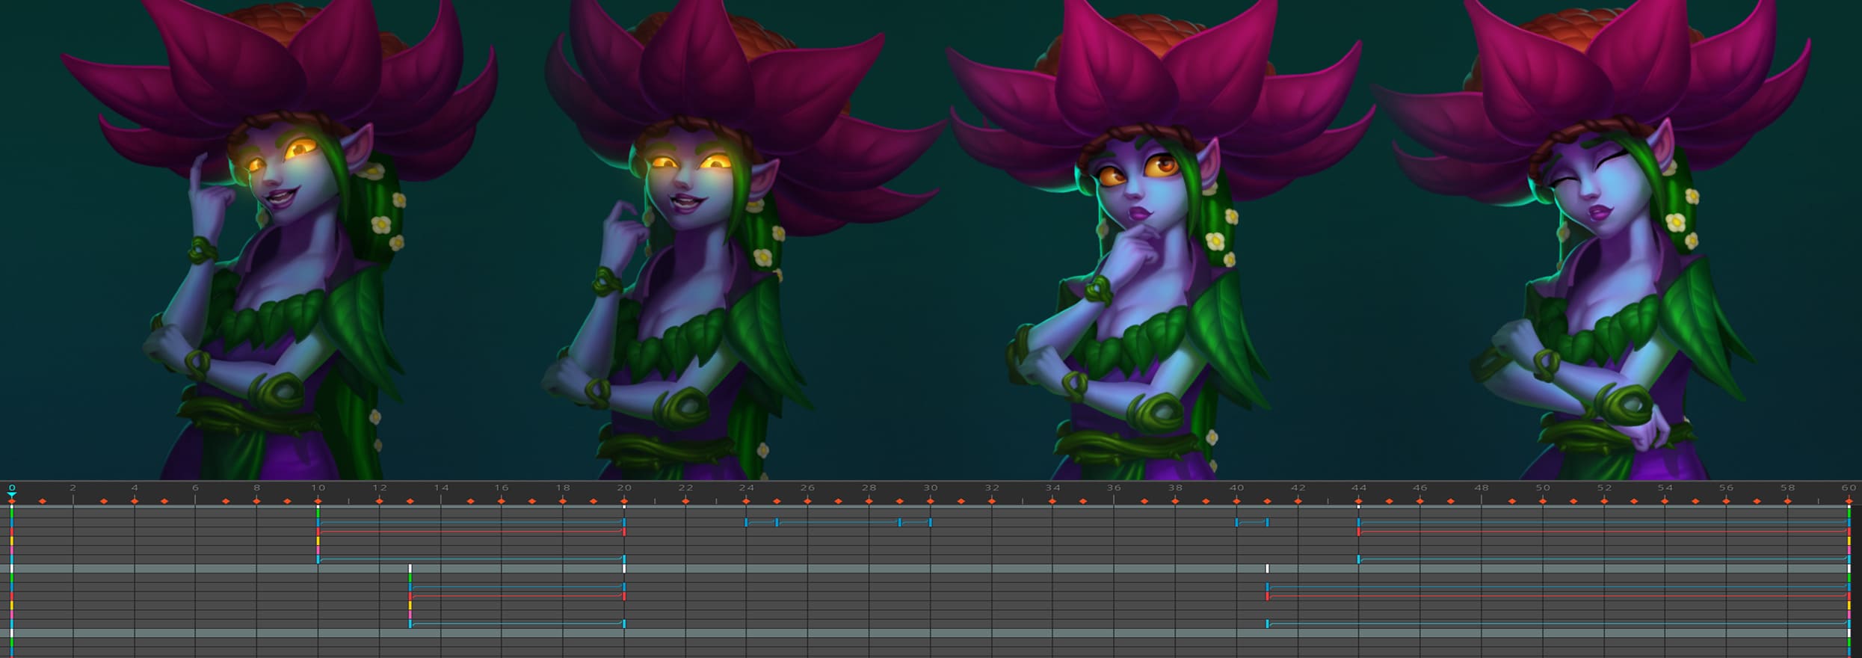Click frame number 48 on the ruler
Viewport: 1862px width, 658px height.
coord(1482,488)
